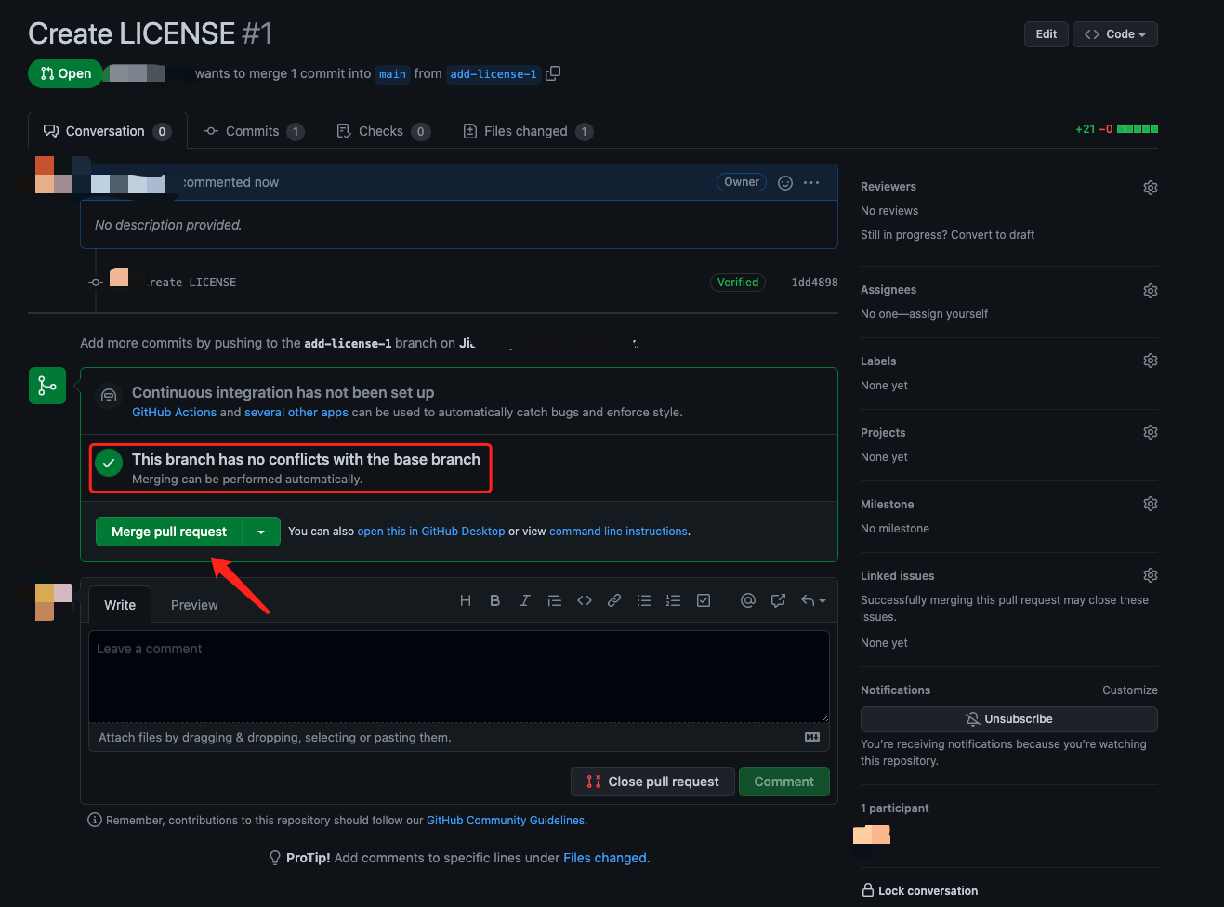Click Unsubscribe to change notifications

pos(1008,718)
